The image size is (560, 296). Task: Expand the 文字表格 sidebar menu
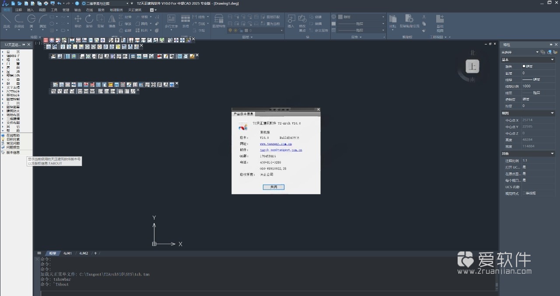tap(13, 87)
